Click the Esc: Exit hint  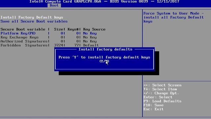click(153, 109)
